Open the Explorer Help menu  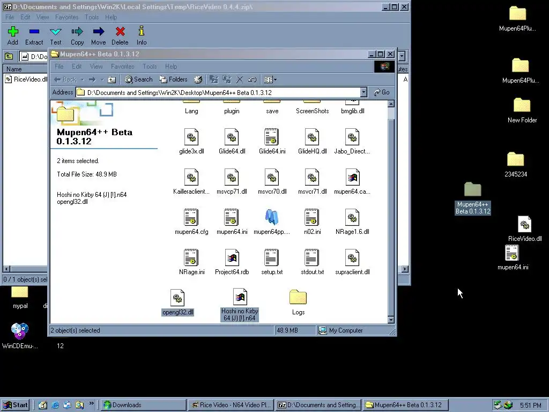point(171,66)
